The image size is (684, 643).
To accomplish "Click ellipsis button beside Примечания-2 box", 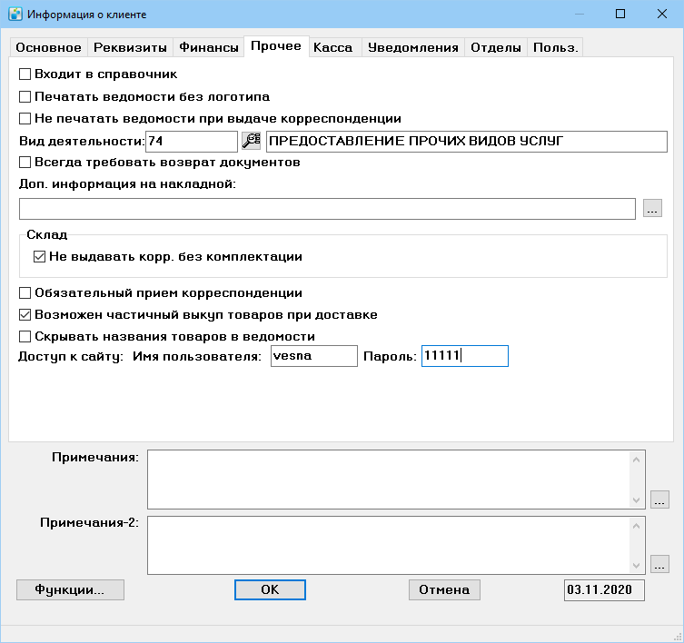I will [x=659, y=564].
